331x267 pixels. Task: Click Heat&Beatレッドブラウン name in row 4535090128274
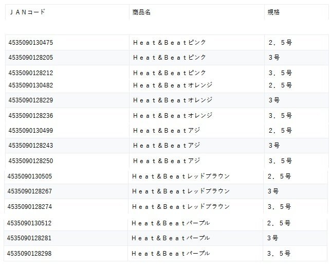[181, 207]
